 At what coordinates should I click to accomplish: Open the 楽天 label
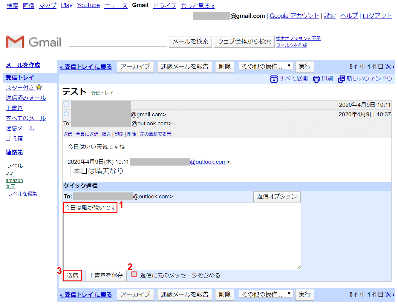10,186
